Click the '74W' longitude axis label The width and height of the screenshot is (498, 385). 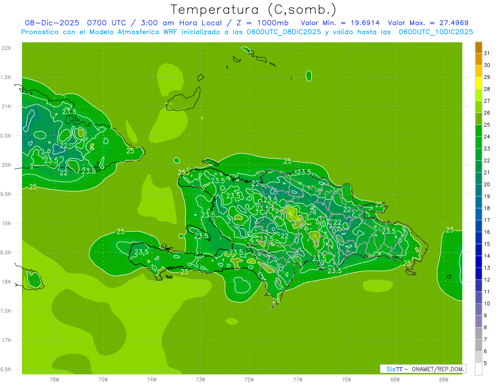152,379
